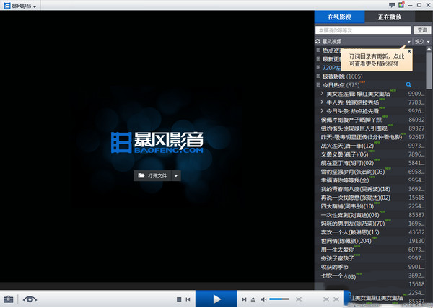This screenshot has width=433, height=308.
Task: Switch to the 正在播放 tab
Action: 390,17
